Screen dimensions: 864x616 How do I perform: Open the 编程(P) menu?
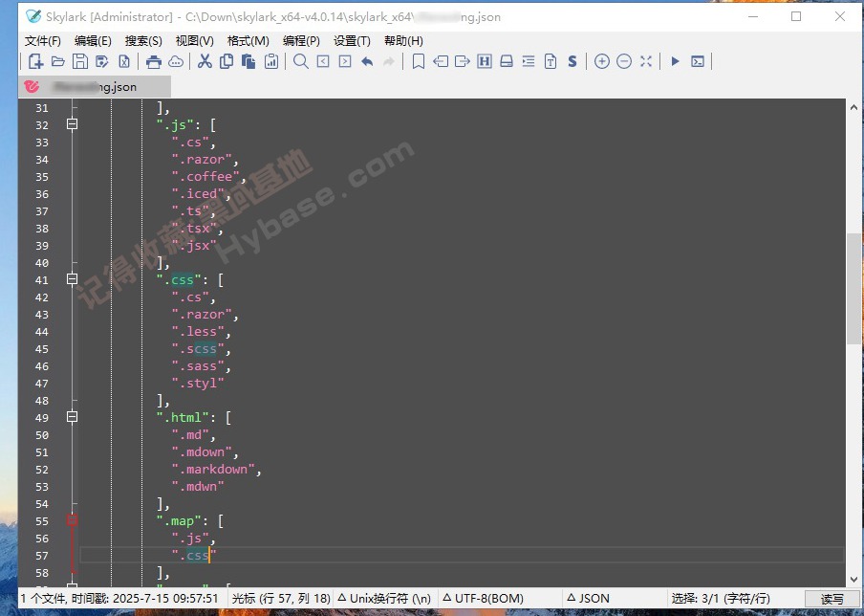pos(301,41)
